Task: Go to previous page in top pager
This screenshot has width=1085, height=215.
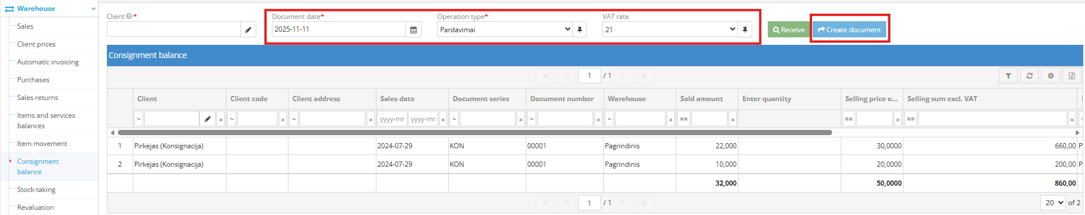Action: coord(566,75)
